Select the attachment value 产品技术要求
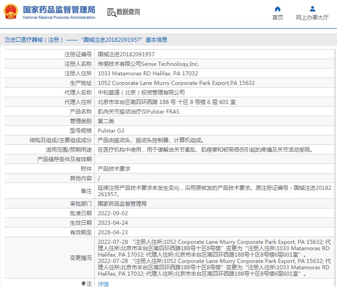The image size is (337, 287). point(114,169)
